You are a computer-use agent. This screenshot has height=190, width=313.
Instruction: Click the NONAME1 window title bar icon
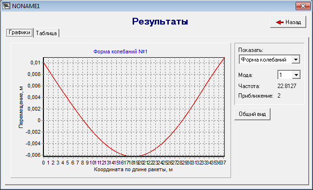pyautogui.click(x=6, y=6)
